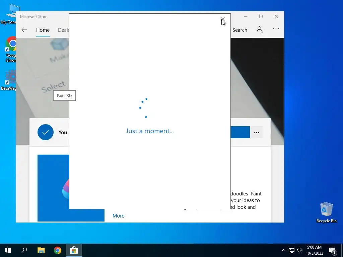Maximize the Microsoft Store window
This screenshot has width=343, height=257.
261,17
